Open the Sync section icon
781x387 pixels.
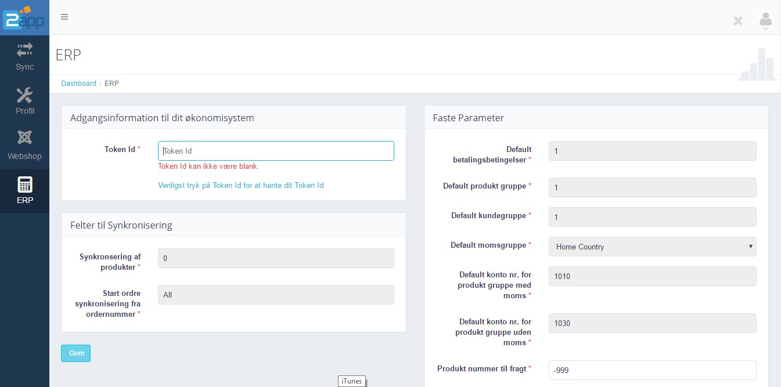point(24,50)
